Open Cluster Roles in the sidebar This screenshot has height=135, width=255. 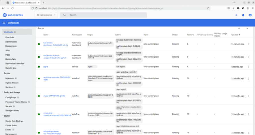11,125
